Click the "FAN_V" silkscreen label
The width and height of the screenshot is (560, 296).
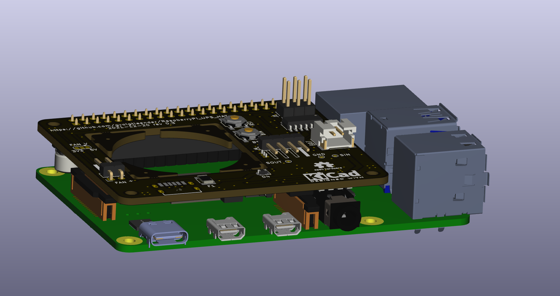[78, 144]
